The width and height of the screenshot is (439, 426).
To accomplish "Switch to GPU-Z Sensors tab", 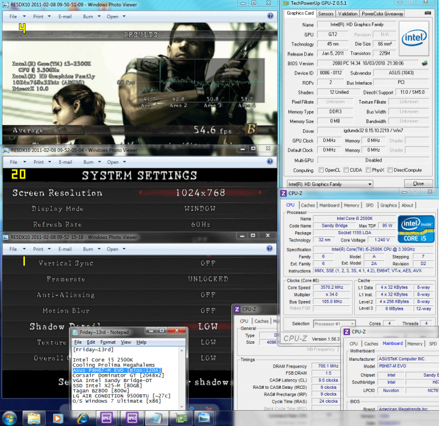I will 326,14.
